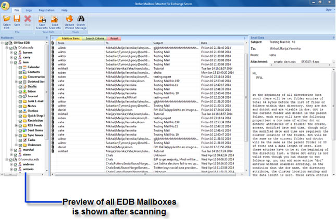The width and height of the screenshot is (336, 219).
Task: Expand the RSS Feeds folder node
Action: 16,125
